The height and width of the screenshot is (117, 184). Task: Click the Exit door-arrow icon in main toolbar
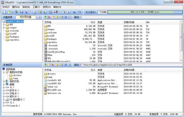coord(80,12)
